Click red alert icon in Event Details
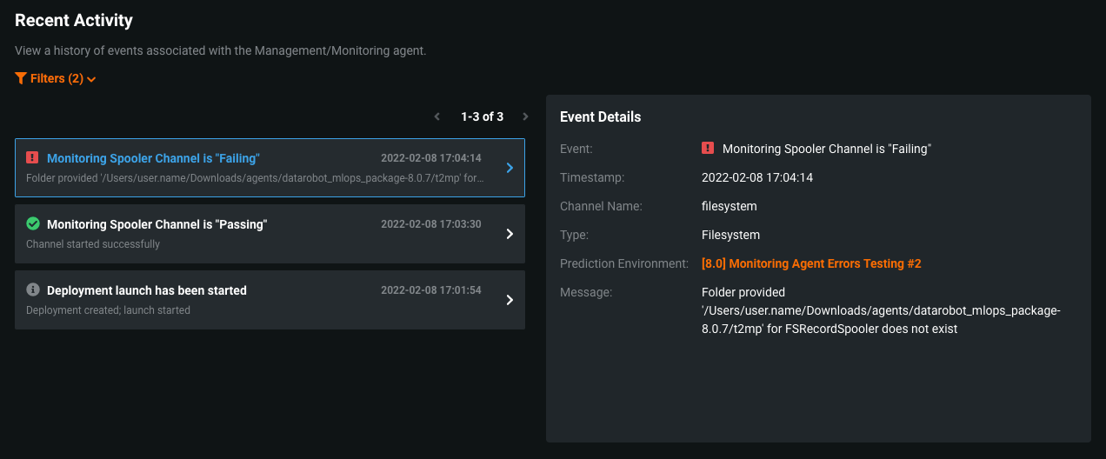 [x=708, y=149]
